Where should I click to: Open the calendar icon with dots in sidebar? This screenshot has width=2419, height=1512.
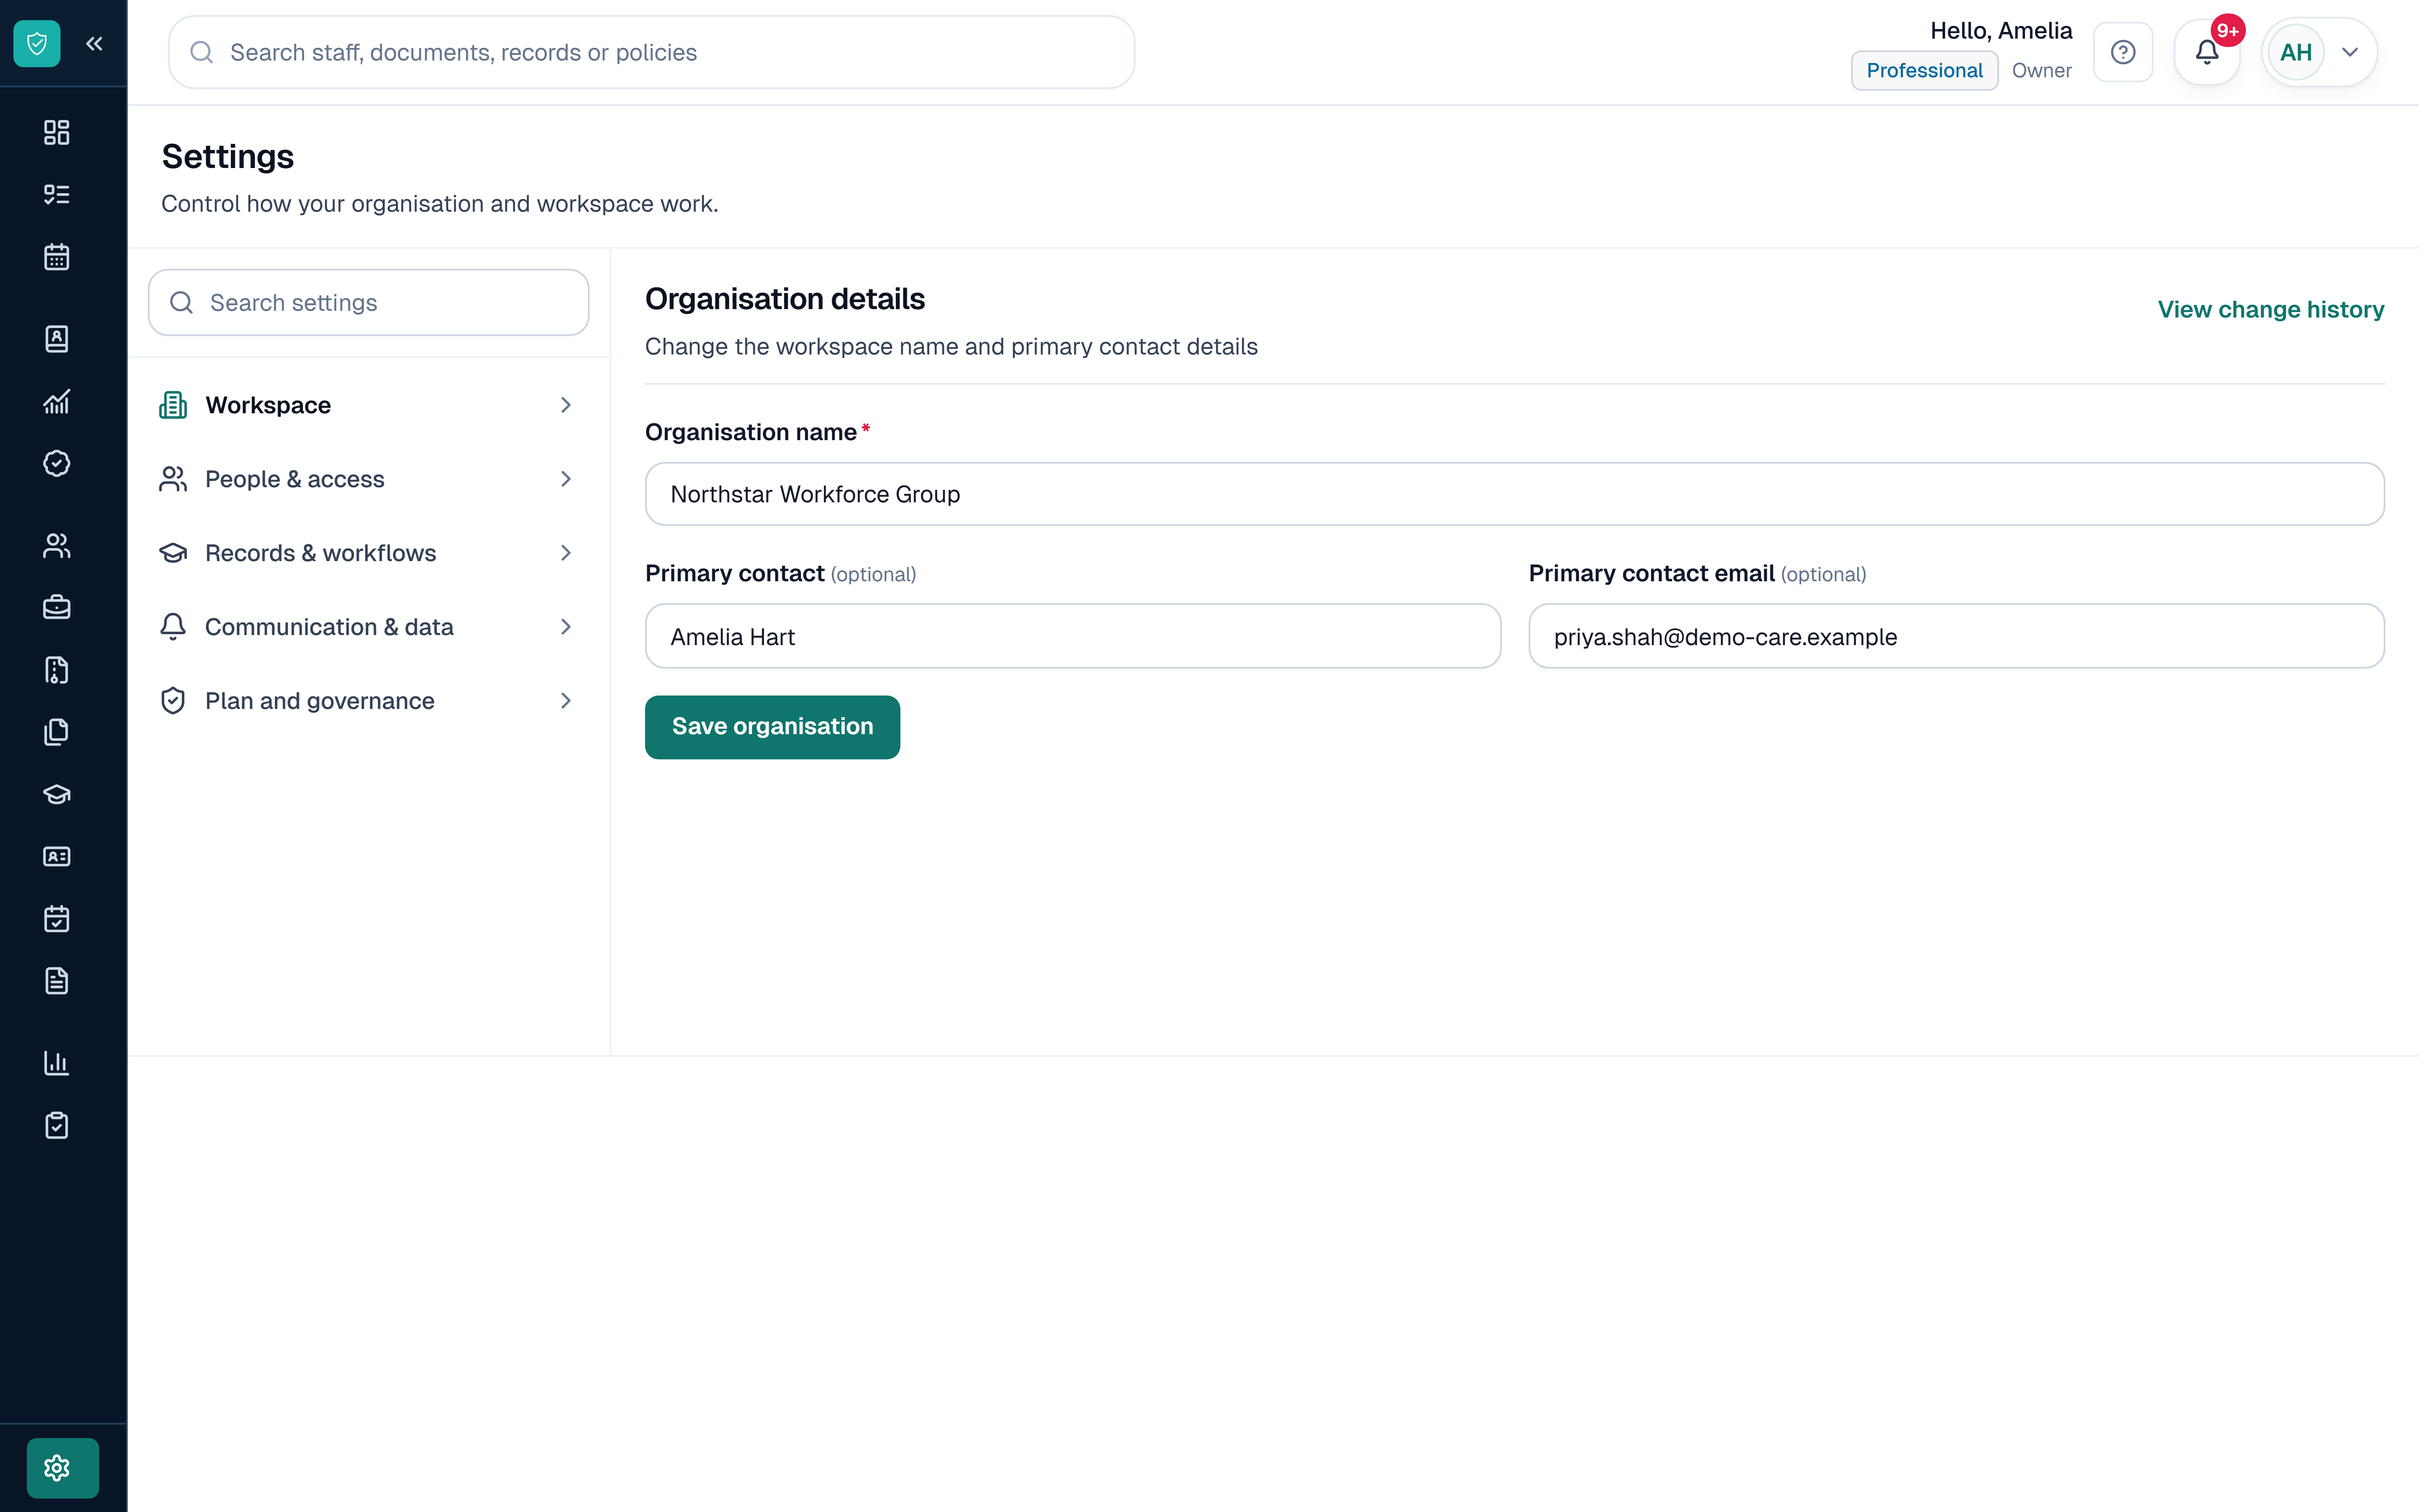click(57, 257)
